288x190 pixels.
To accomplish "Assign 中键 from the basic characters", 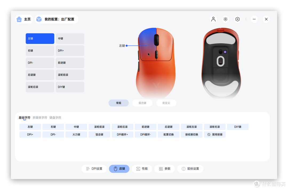I will click(x=76, y=127).
